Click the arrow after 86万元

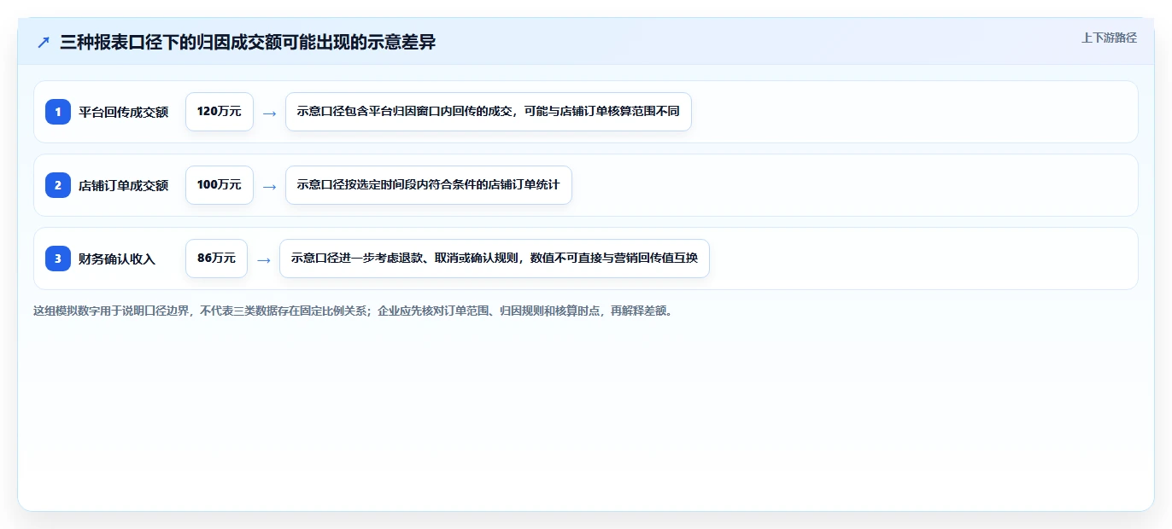tap(264, 259)
